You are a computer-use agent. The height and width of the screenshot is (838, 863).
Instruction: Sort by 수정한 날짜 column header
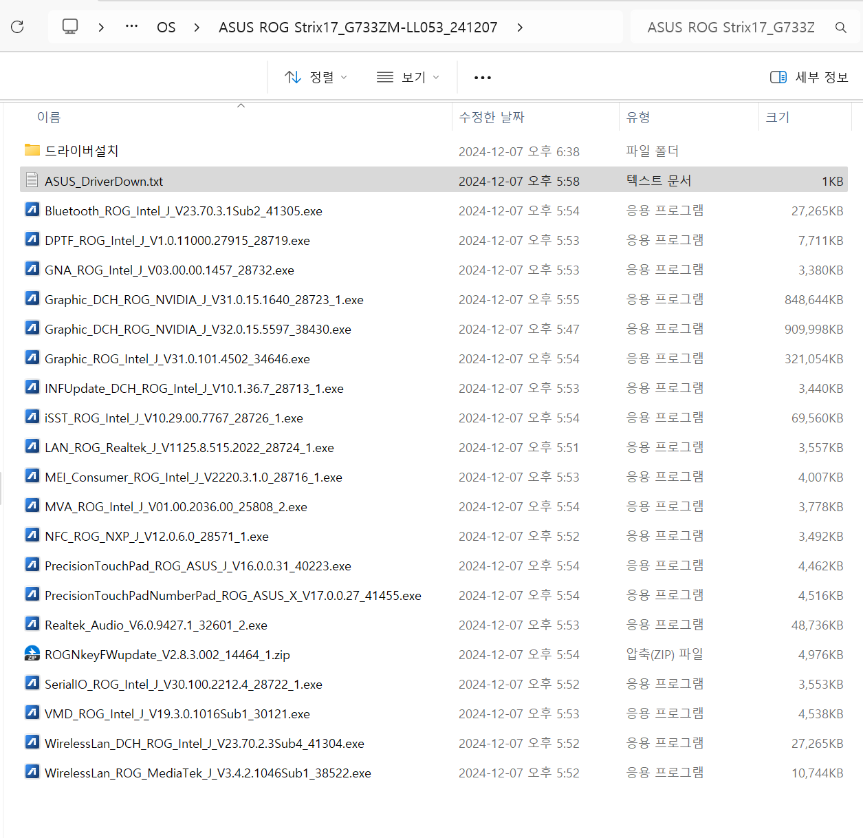click(492, 118)
